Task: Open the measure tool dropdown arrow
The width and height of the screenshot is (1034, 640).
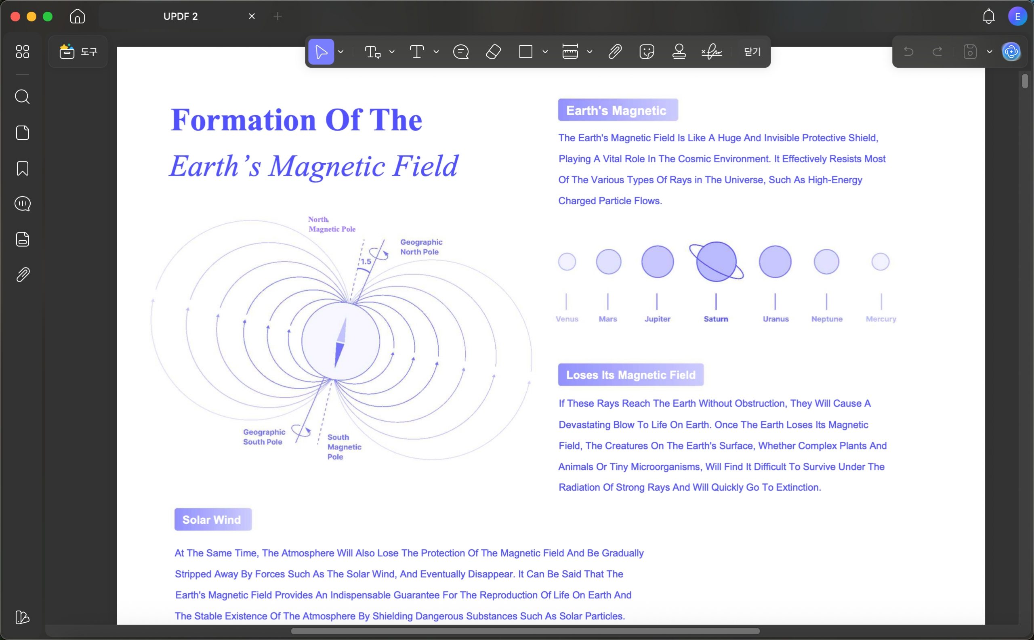Action: [590, 52]
